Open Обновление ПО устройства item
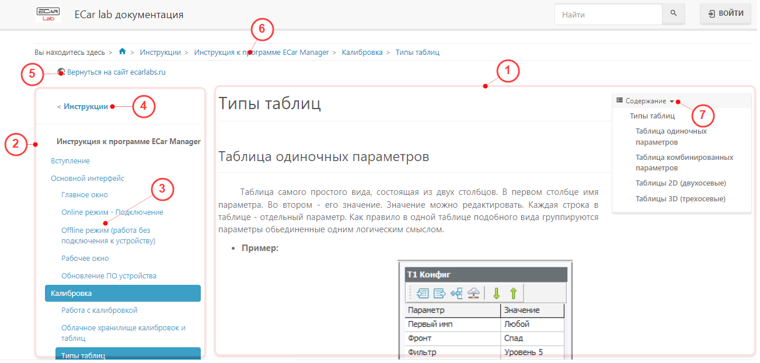Image resolution: width=760 pixels, height=363 pixels. (x=109, y=275)
